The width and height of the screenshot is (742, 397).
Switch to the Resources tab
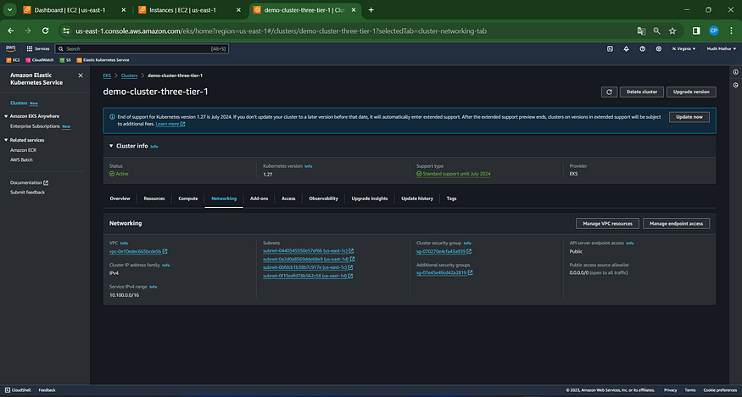pyautogui.click(x=154, y=198)
